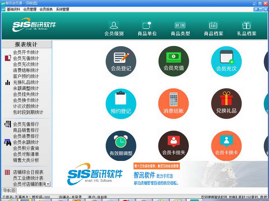
Task: Click the 会员卡挂失 report-loss icon
Action: point(174,146)
